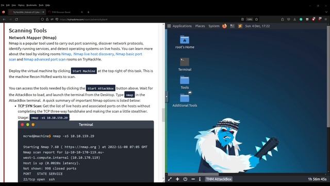
Task: Open the History menu
Action: pyautogui.click(x=21, y=5)
